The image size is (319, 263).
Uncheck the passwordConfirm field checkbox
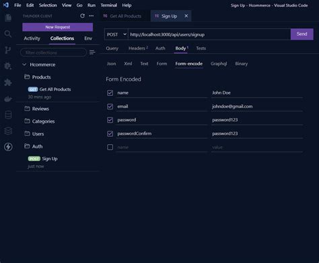click(110, 134)
